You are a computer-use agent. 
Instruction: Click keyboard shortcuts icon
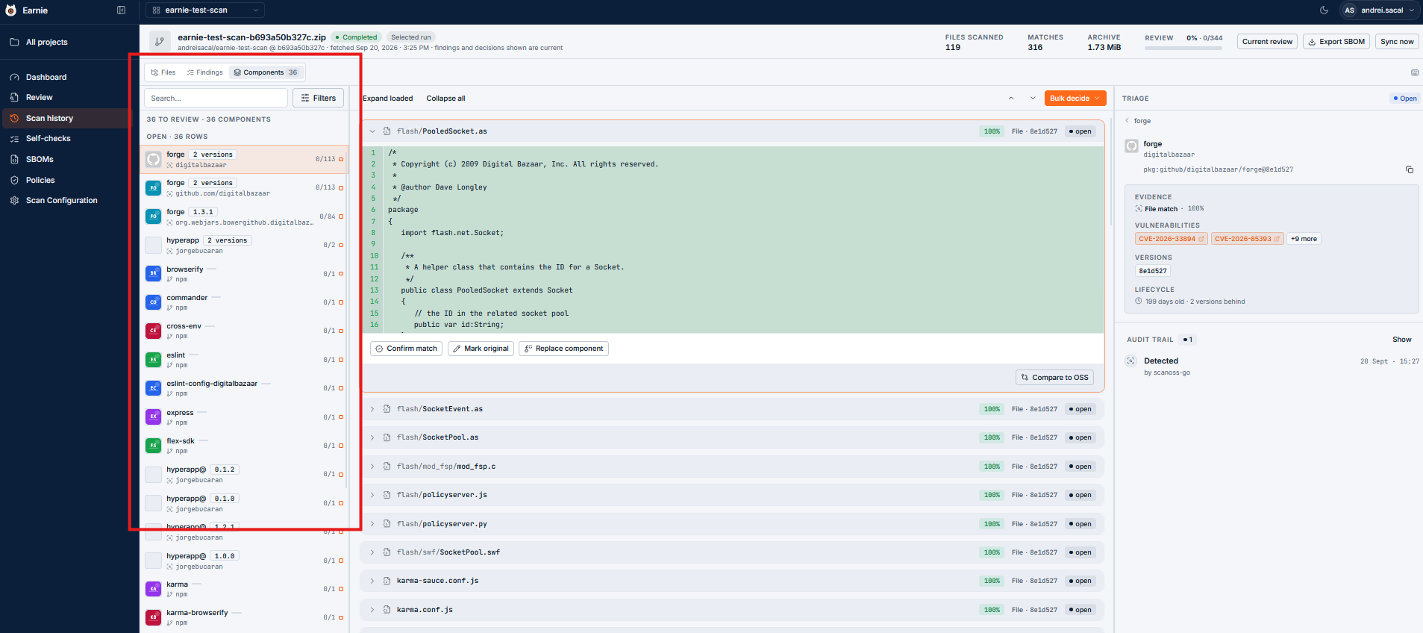tap(1415, 73)
